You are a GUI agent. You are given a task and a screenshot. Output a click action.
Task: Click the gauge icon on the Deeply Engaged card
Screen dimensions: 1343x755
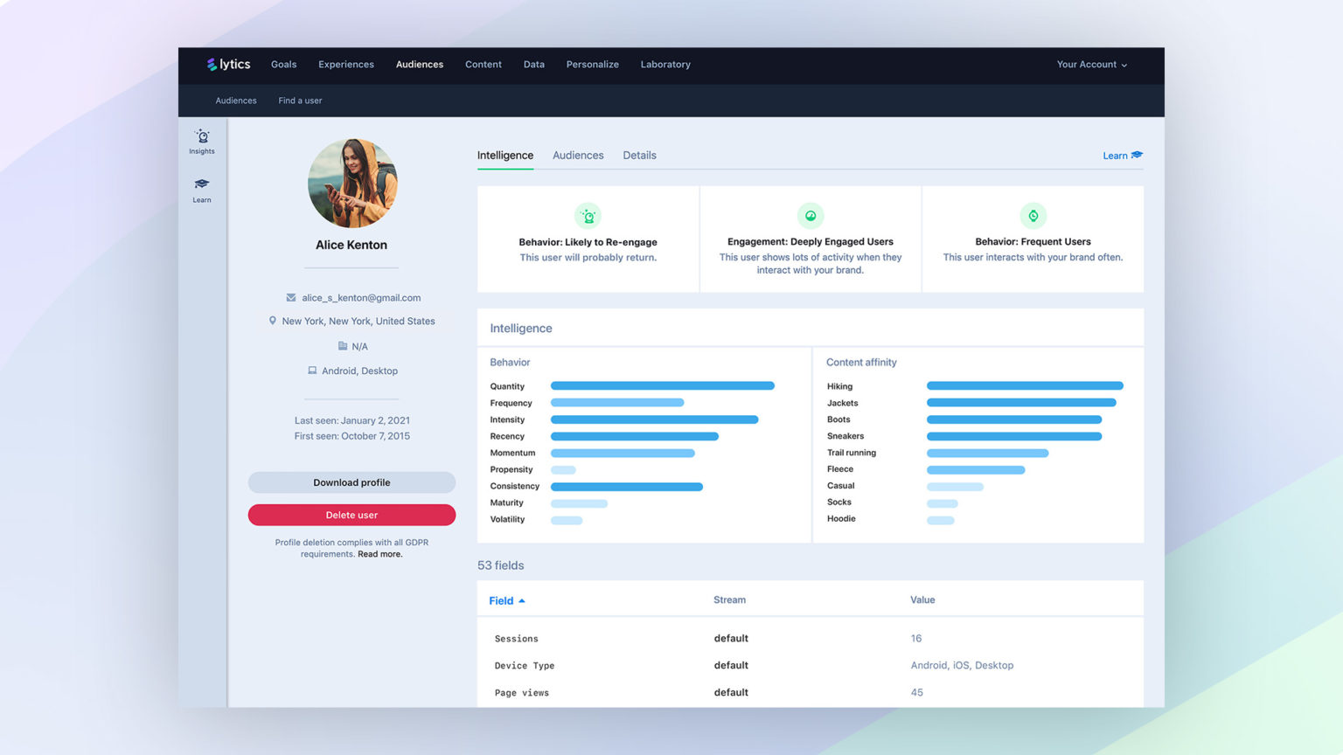(810, 215)
